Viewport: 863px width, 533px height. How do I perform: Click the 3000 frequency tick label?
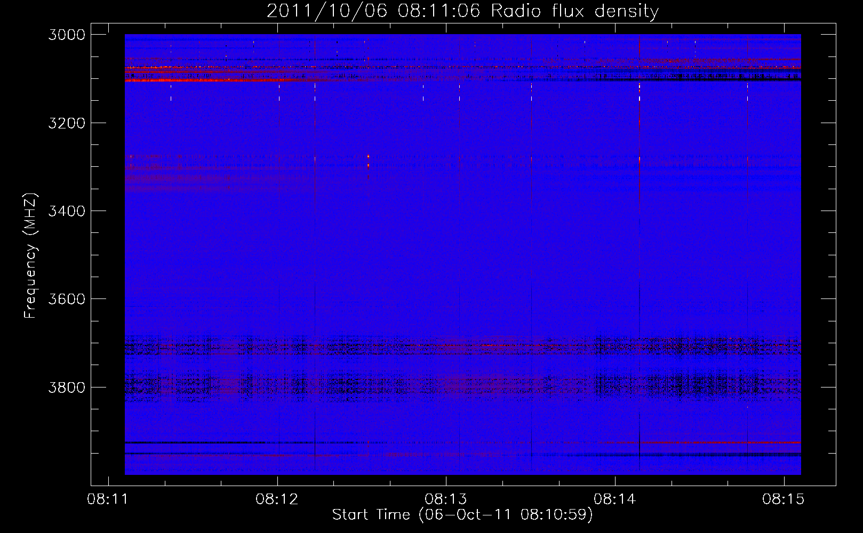[67, 35]
